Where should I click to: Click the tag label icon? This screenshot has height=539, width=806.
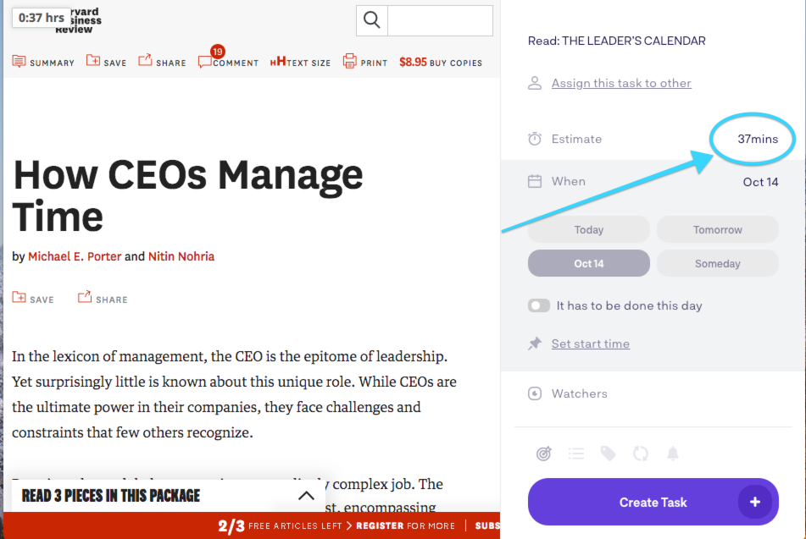click(608, 454)
